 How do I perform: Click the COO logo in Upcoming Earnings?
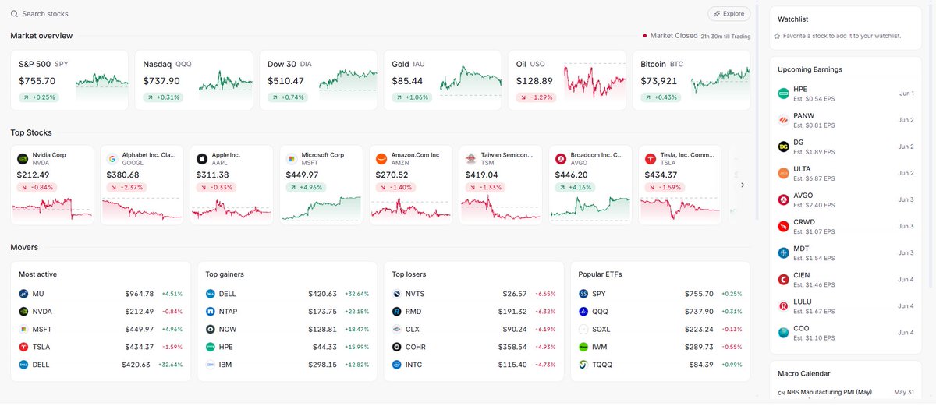click(784, 332)
